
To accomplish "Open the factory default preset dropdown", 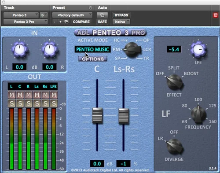I will (72, 15).
